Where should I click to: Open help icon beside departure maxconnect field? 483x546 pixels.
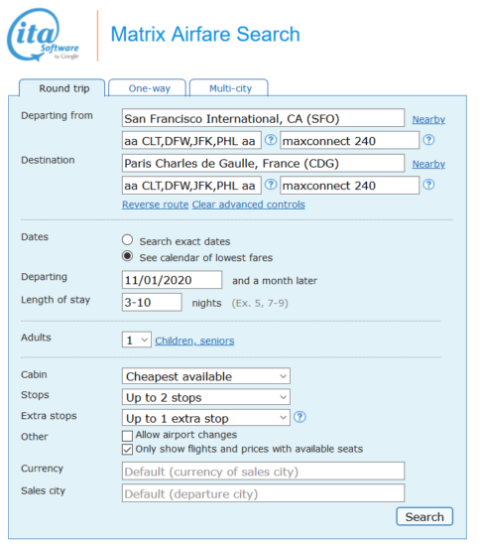[x=428, y=140]
